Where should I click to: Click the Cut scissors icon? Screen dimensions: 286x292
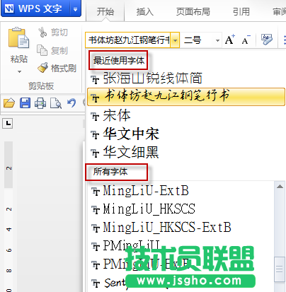[42, 33]
